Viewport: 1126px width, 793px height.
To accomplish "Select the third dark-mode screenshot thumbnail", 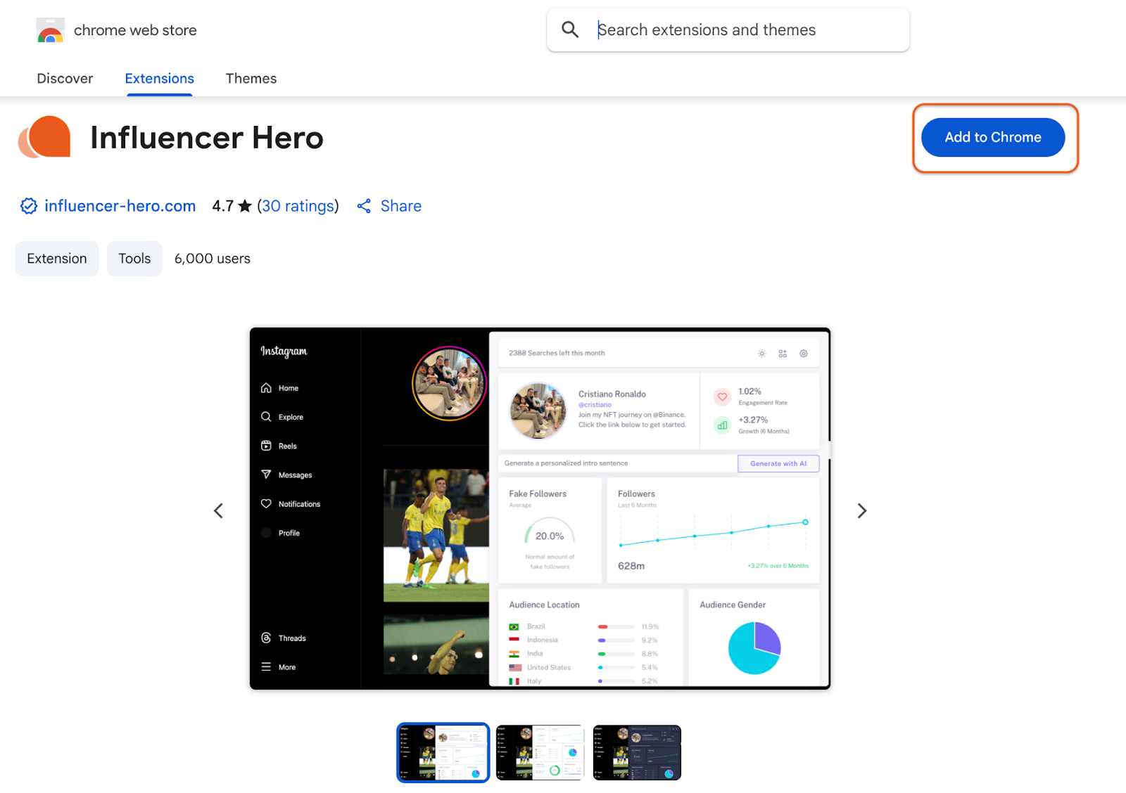I will 637,753.
